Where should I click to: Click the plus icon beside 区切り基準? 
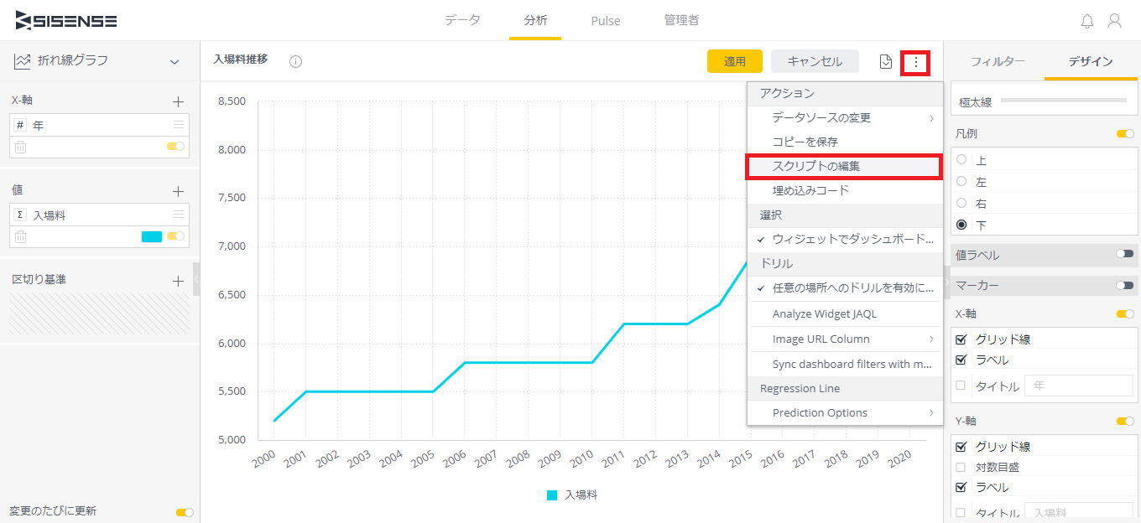point(178,281)
